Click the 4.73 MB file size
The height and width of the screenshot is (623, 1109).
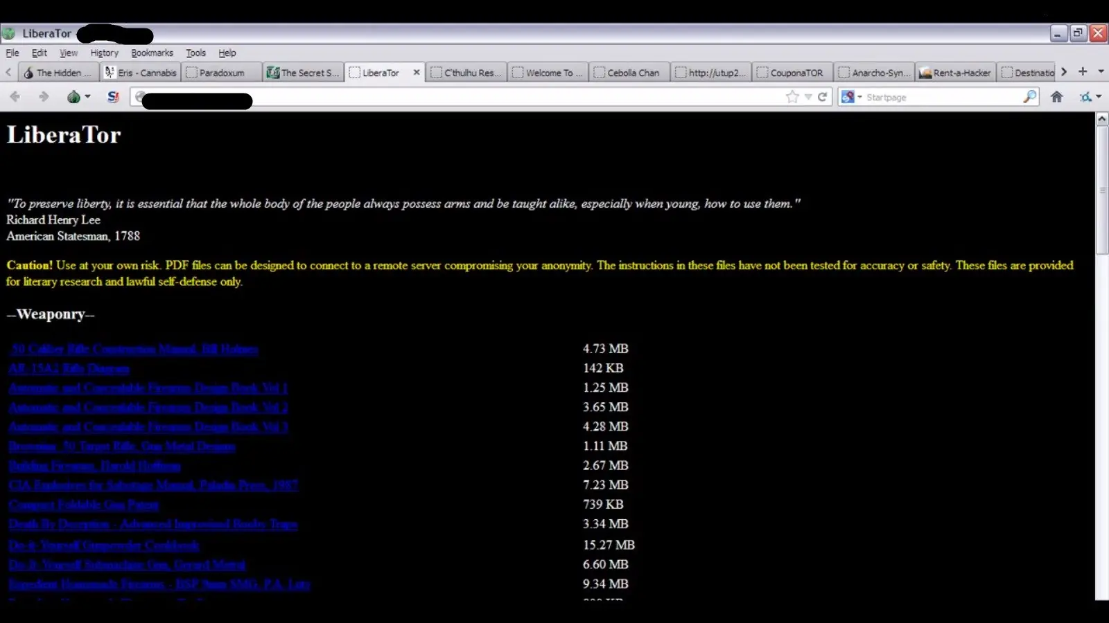pyautogui.click(x=606, y=349)
